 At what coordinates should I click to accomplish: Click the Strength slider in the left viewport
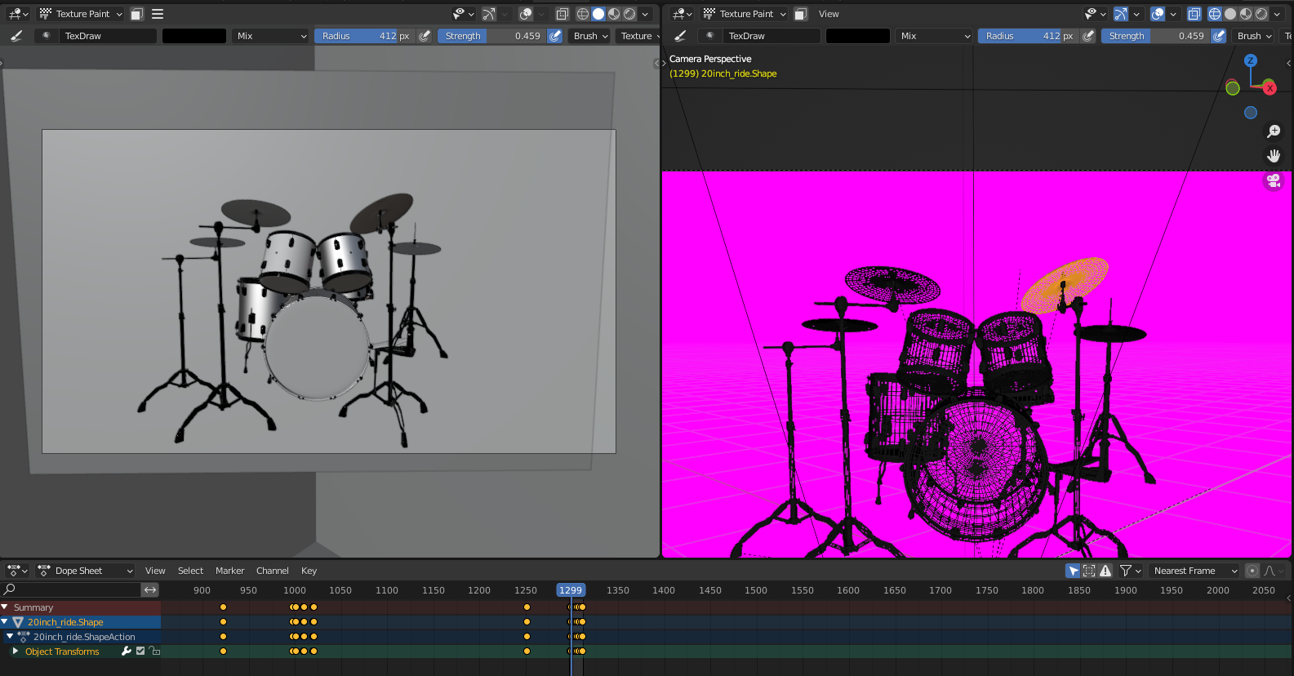(x=492, y=36)
